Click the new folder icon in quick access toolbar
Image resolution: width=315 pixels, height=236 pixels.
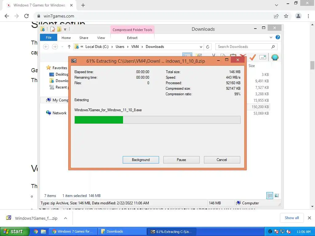59,29
